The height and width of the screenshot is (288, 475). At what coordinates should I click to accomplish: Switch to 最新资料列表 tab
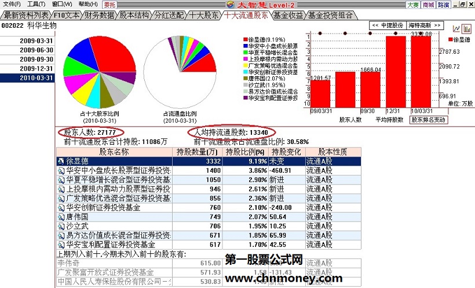(x=26, y=15)
